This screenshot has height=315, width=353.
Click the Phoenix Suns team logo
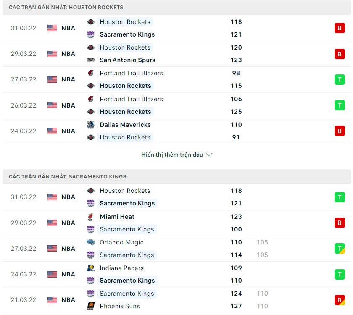pyautogui.click(x=90, y=306)
